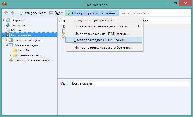Viewport: 193px width, 117px height.
Task: Click the Вид list view icon
Action: click(51, 13)
